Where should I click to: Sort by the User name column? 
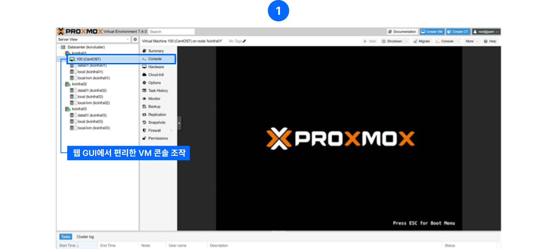click(187, 245)
